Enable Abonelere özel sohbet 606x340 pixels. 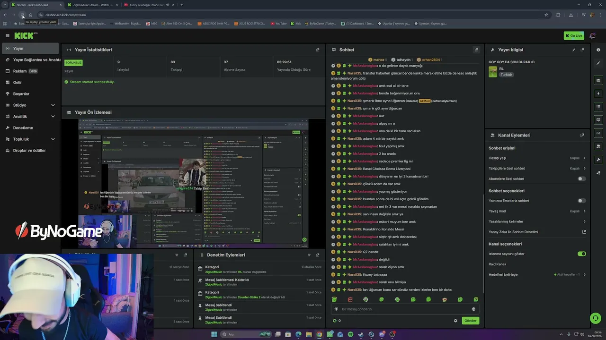pyautogui.click(x=582, y=179)
